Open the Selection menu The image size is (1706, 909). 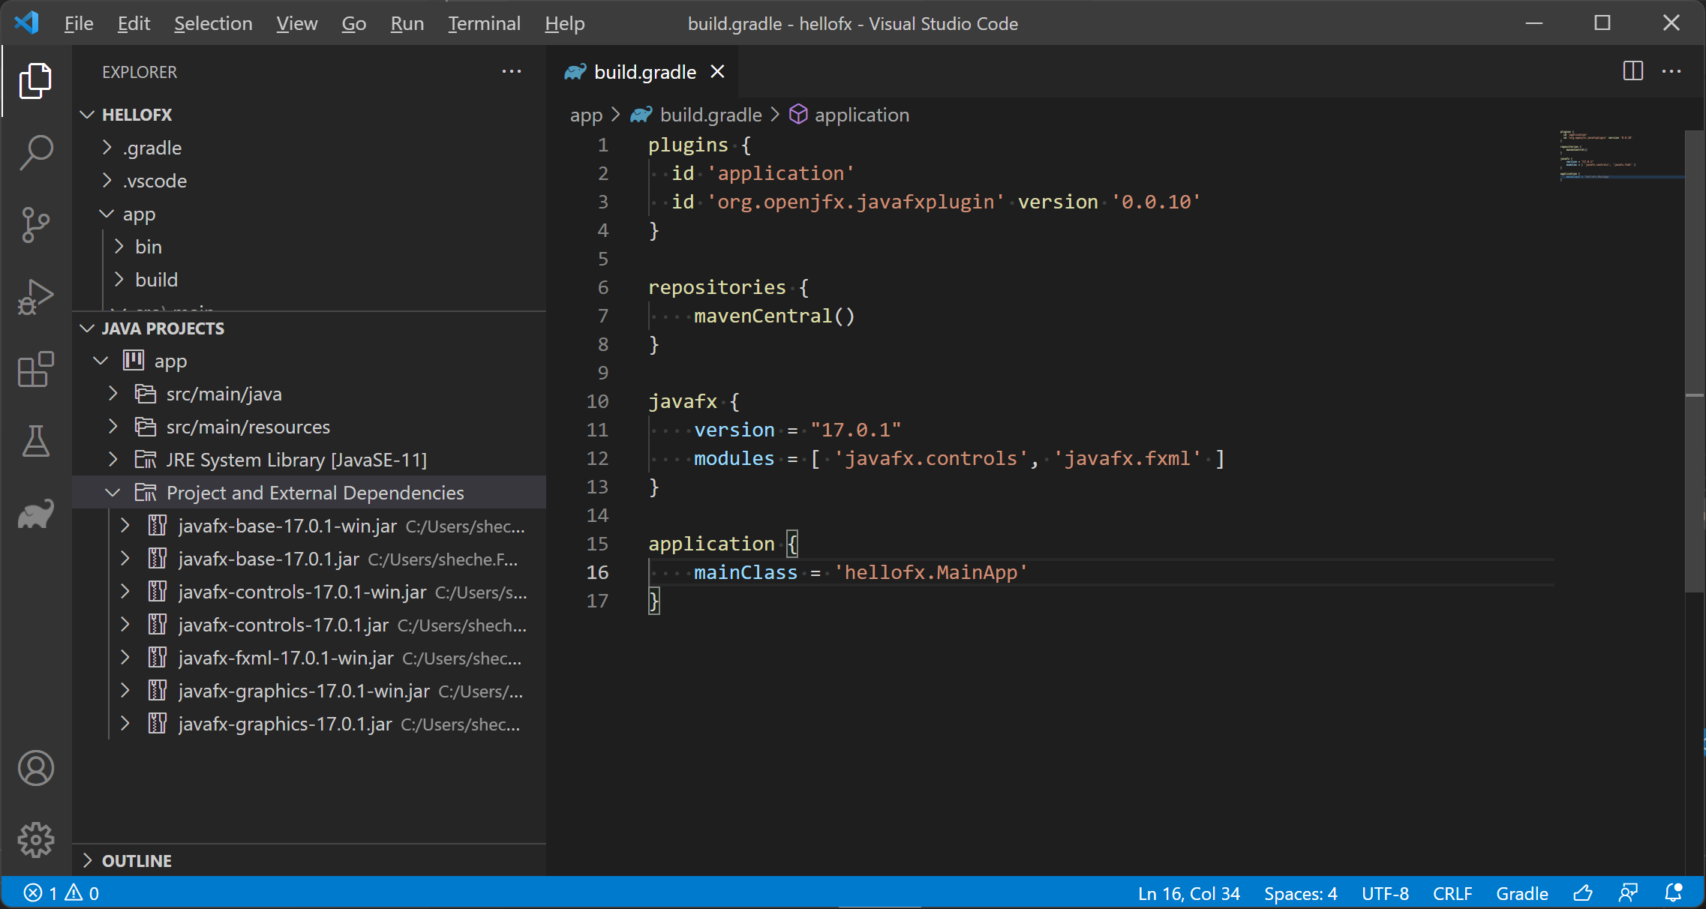pos(213,23)
